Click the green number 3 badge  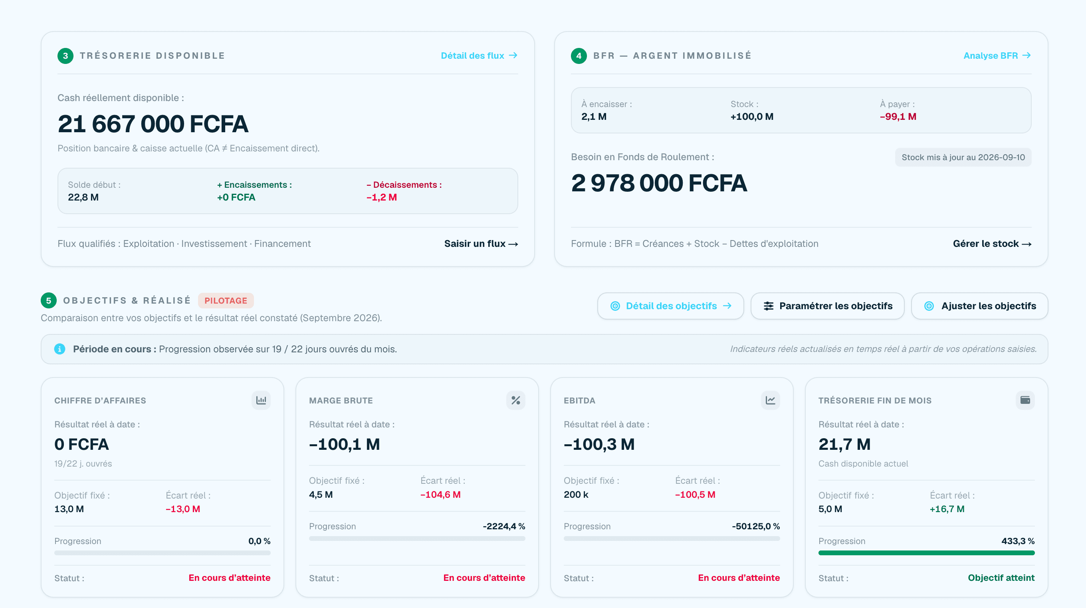tap(65, 56)
